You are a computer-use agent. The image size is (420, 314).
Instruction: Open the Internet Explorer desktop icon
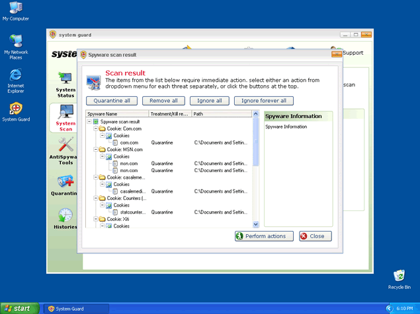[x=15, y=76]
